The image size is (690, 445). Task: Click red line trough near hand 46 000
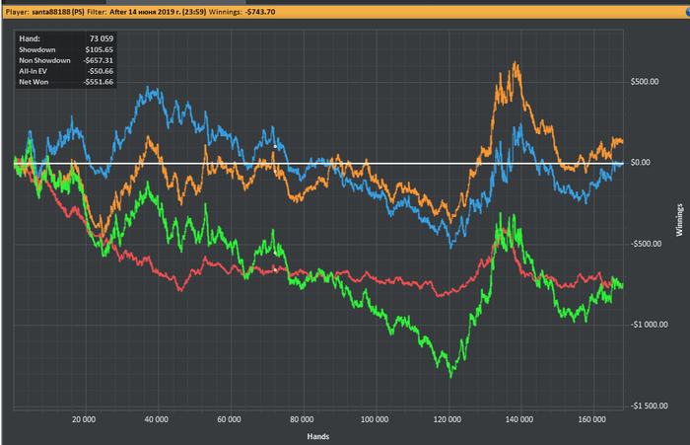(x=180, y=290)
